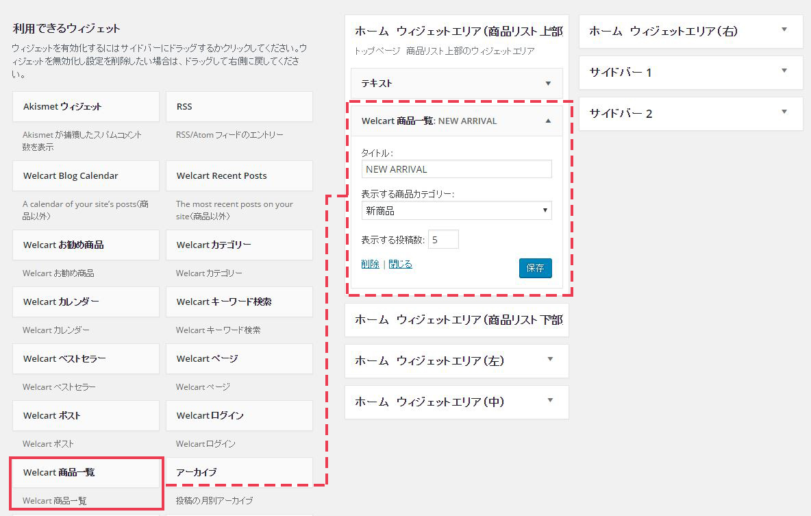Click the 表示する投稿数 number field

443,240
